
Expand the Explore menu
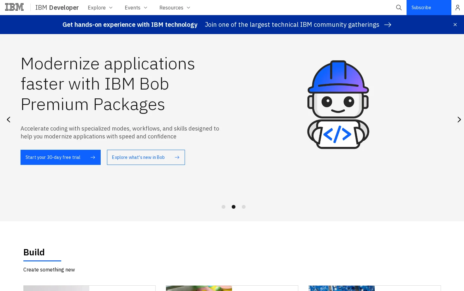(x=100, y=8)
